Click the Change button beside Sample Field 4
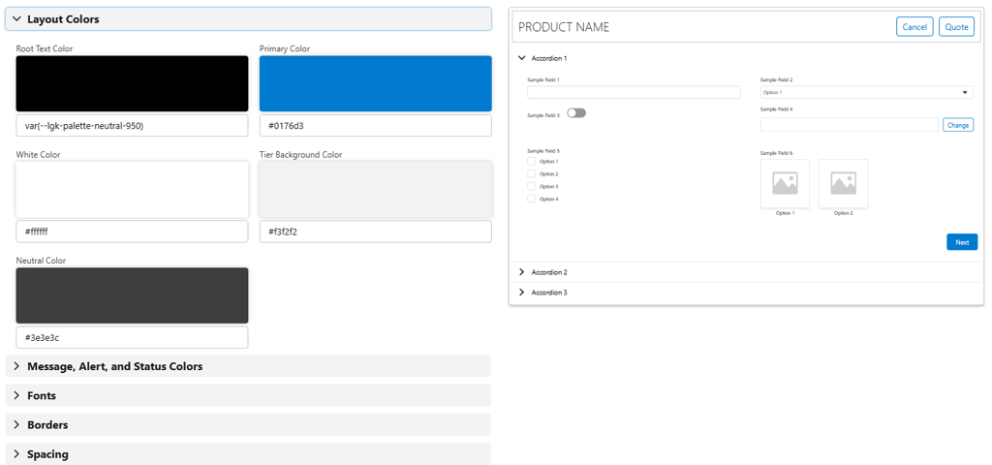The width and height of the screenshot is (992, 465). click(x=958, y=125)
